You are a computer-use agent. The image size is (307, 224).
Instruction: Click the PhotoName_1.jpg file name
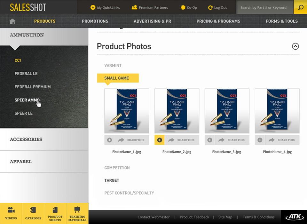coord(127,152)
